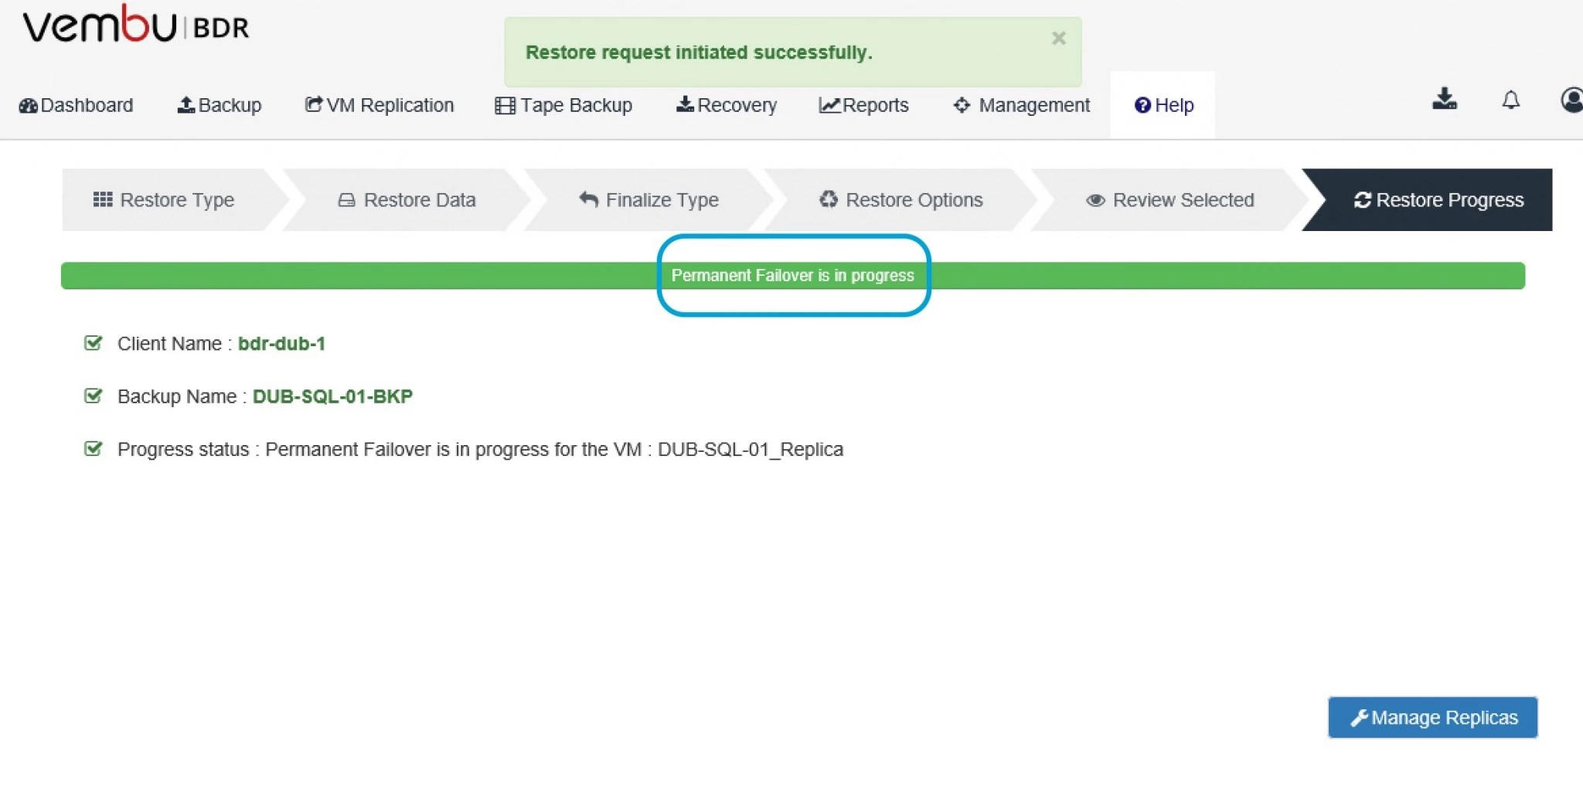Click the Vembu BDR logo
Image resolution: width=1583 pixels, height=792 pixels.
click(136, 25)
